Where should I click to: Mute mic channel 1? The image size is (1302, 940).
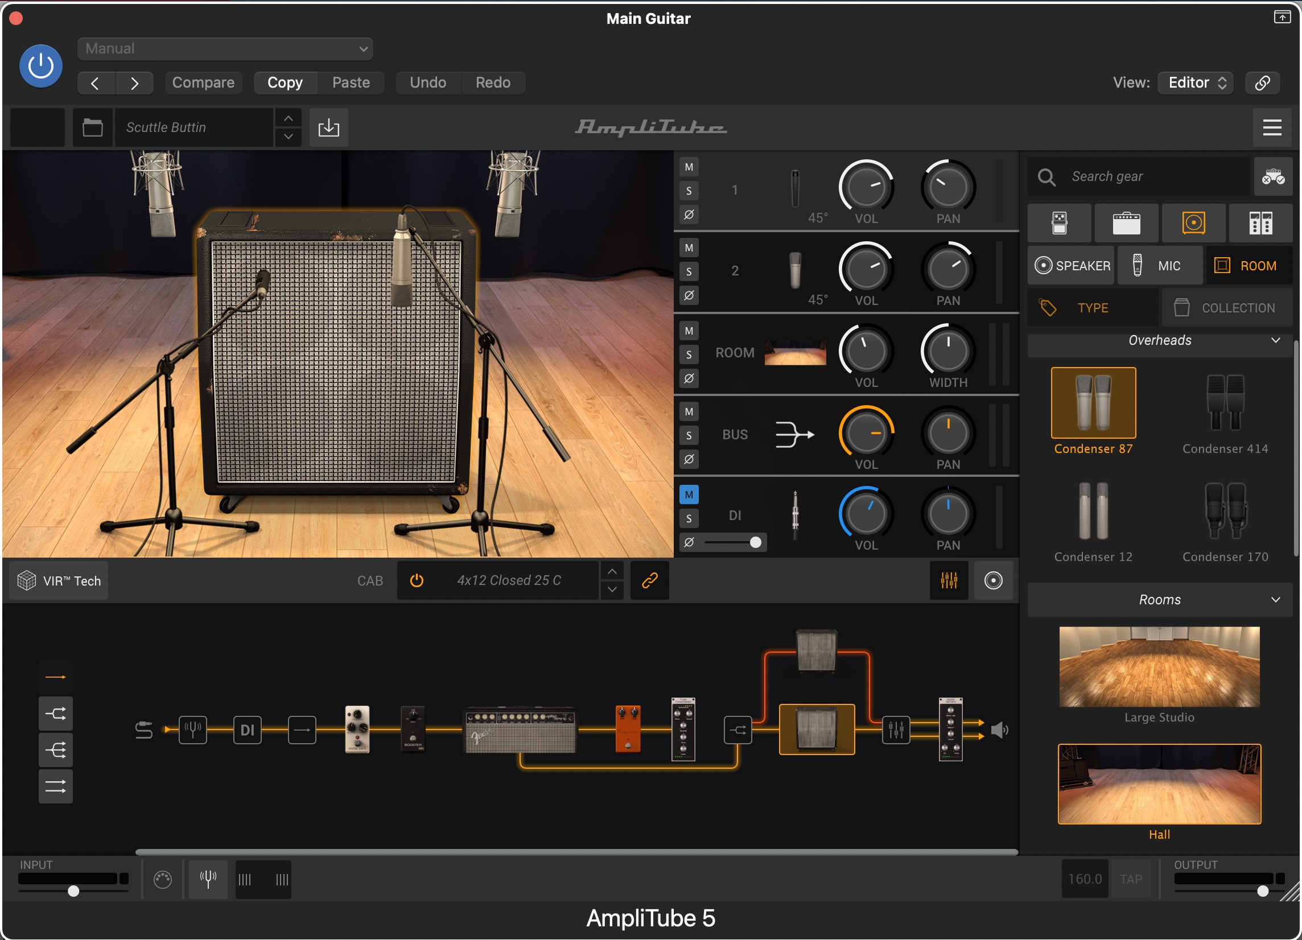[x=689, y=167]
